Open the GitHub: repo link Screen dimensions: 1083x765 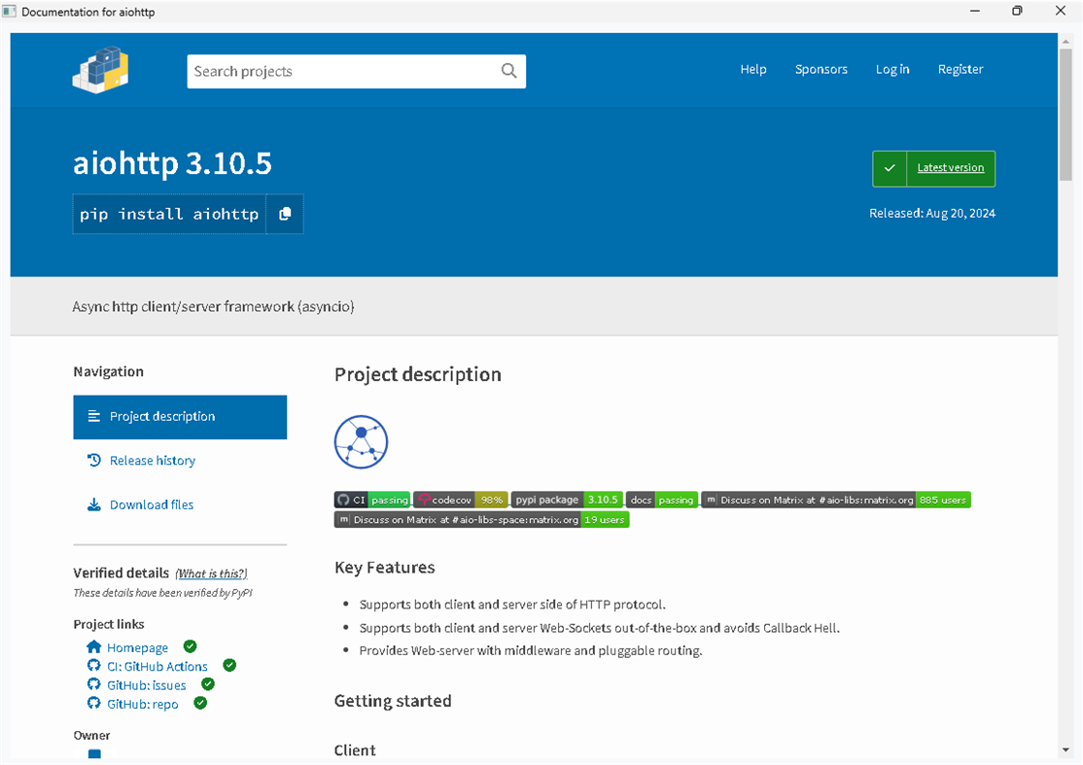coord(142,704)
